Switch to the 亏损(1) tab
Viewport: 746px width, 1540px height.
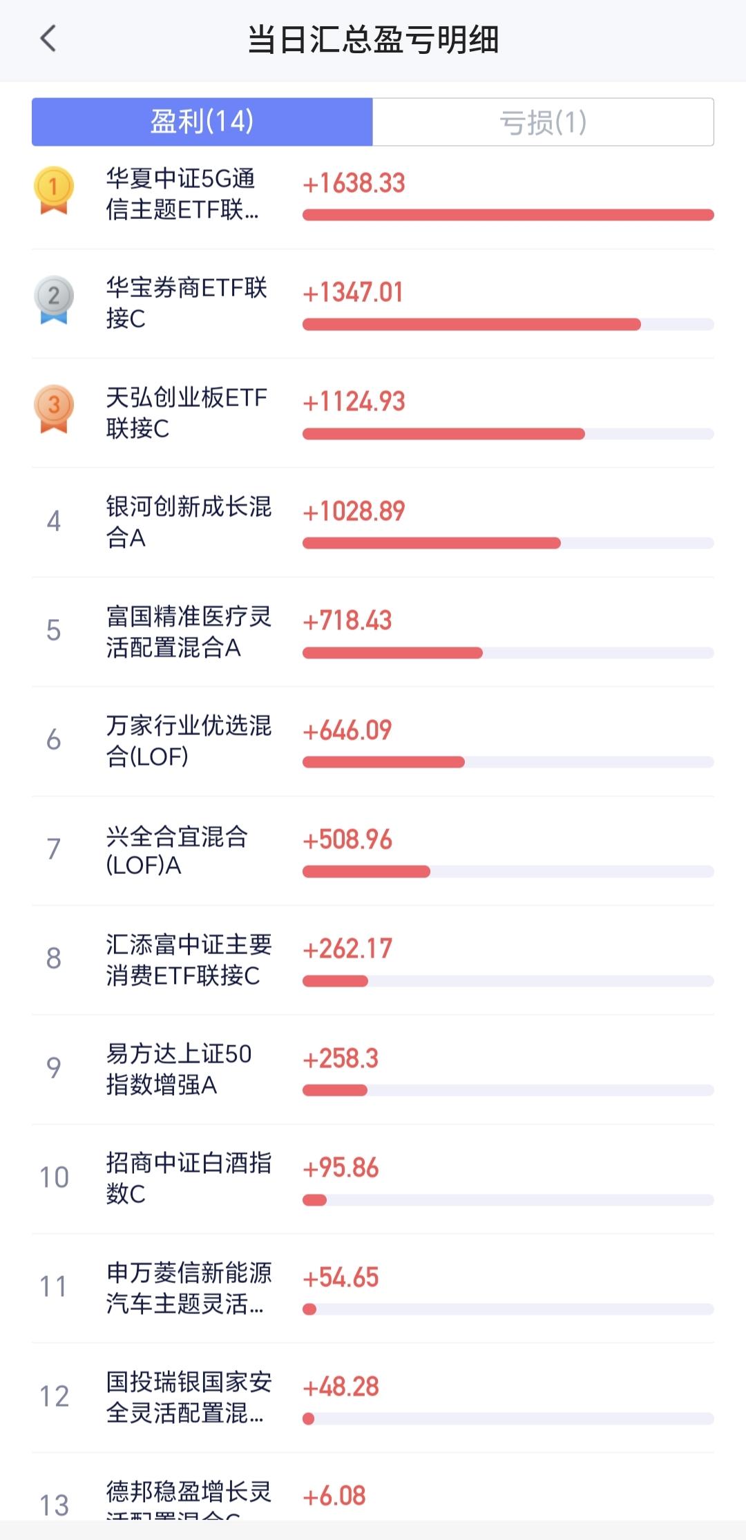coord(543,122)
